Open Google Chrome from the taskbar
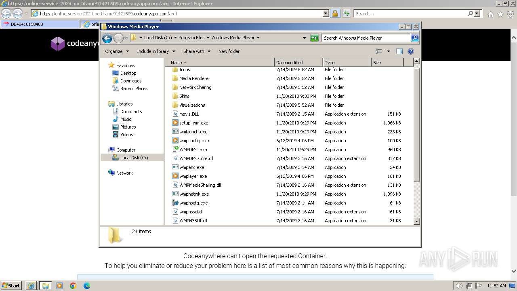The image size is (517, 291). (x=73, y=286)
